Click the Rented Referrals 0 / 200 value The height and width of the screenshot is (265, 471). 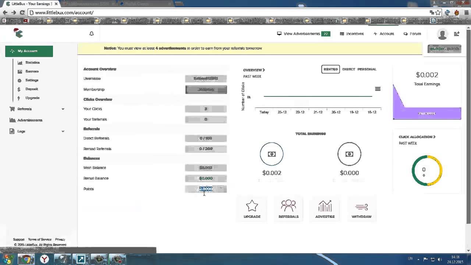point(206,149)
